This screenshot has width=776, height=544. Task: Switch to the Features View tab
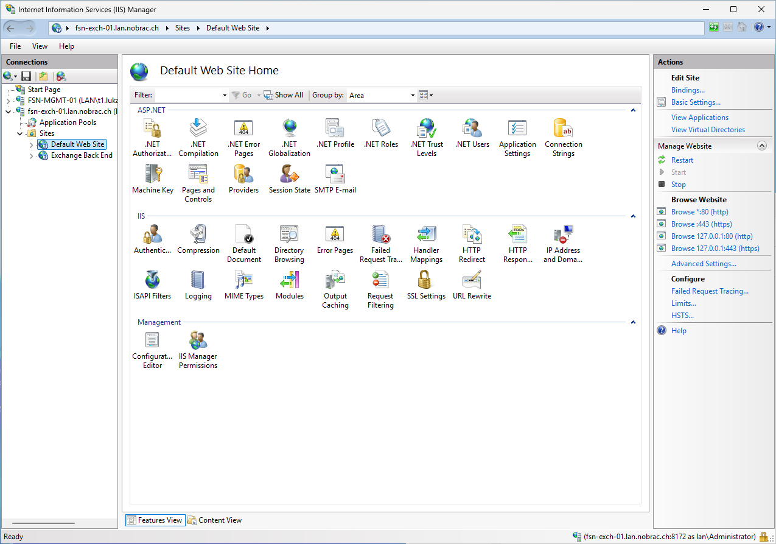(155, 520)
